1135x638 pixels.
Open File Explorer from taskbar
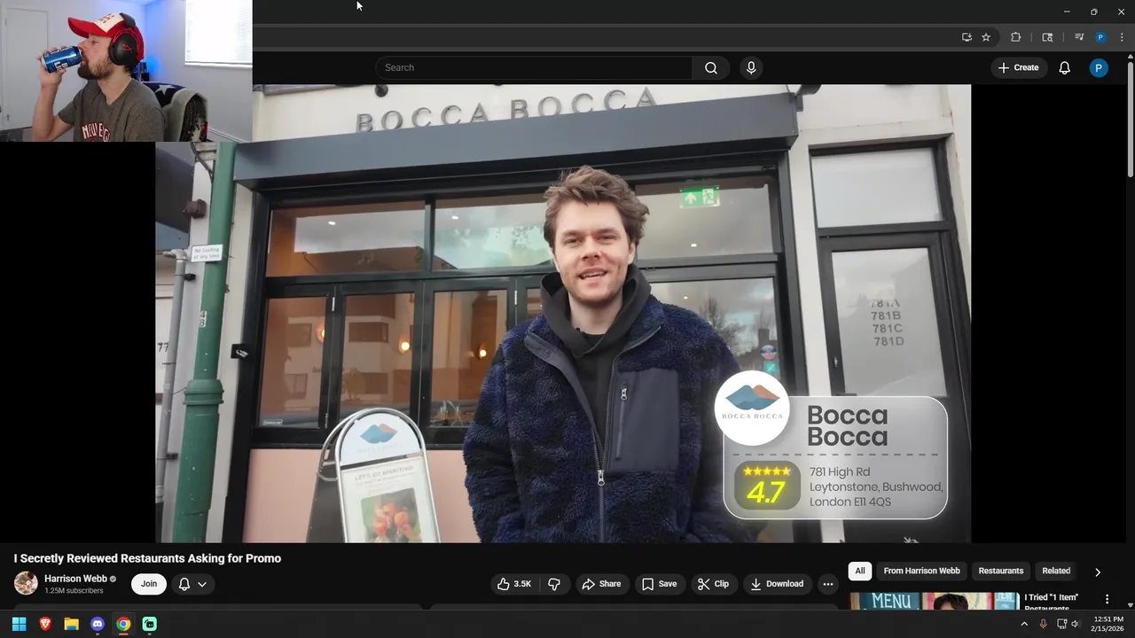point(71,624)
